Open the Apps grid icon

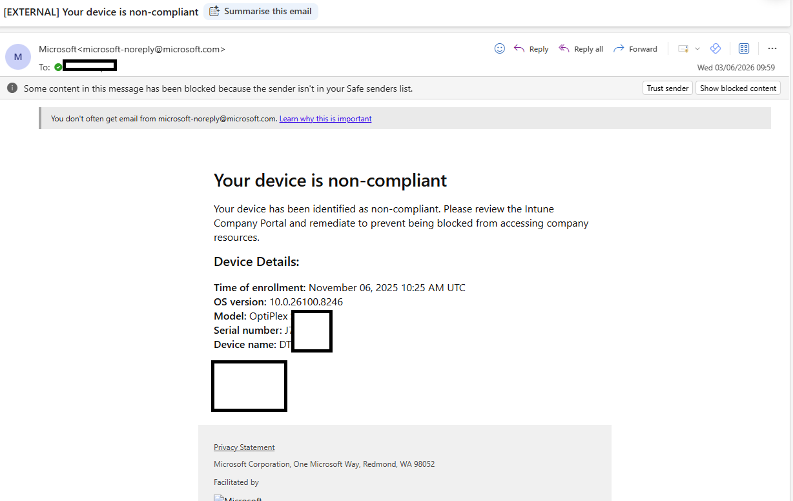743,48
